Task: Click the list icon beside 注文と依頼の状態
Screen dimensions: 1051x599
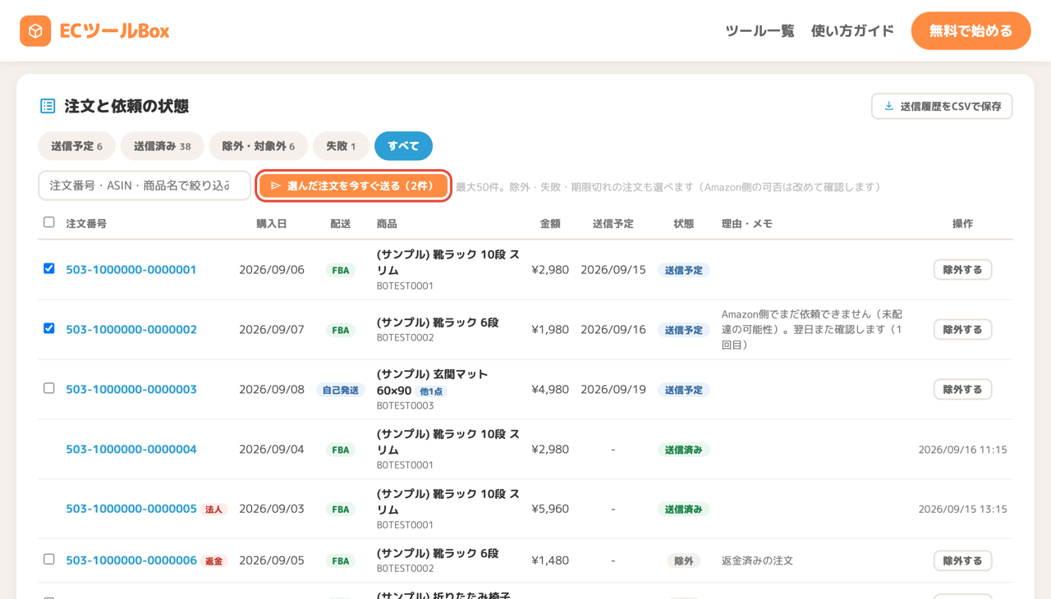Action: click(48, 106)
